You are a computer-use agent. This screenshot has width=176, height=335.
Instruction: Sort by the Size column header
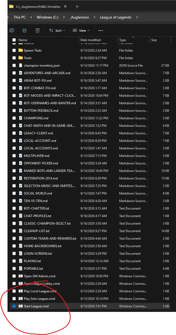[x=154, y=40]
